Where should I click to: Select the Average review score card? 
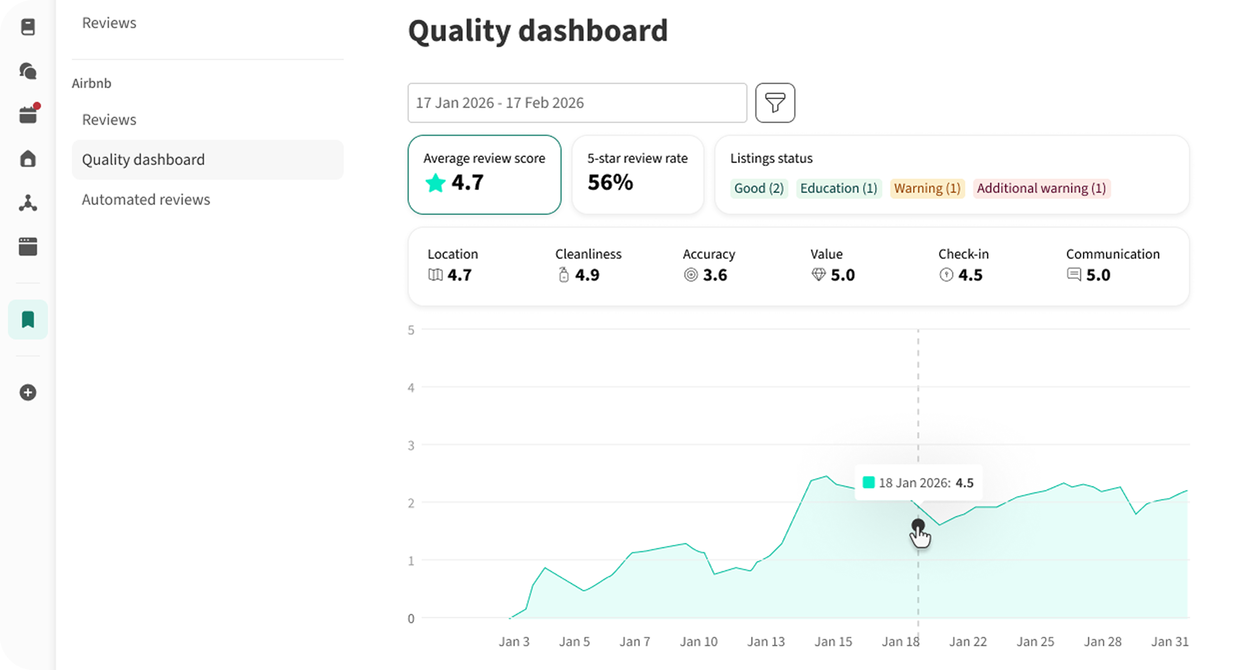click(x=484, y=174)
